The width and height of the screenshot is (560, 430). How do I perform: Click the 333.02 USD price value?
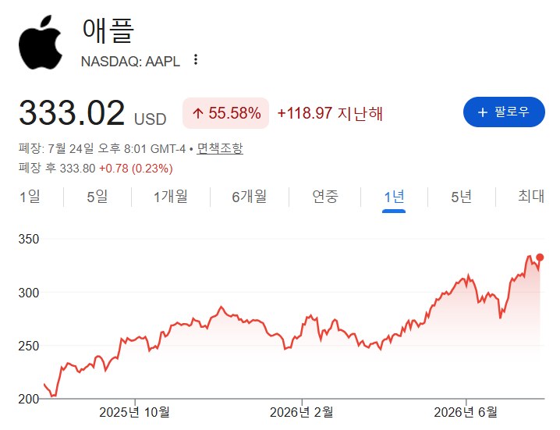(93, 113)
